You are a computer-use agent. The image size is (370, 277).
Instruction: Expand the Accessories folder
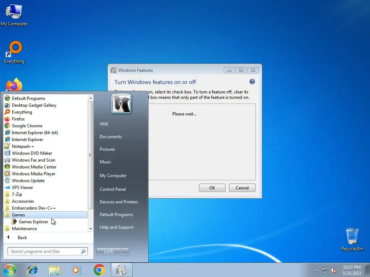click(46, 201)
